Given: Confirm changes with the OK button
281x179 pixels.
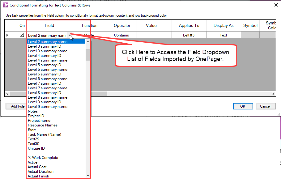Looking at the screenshot, I should [x=243, y=106].
